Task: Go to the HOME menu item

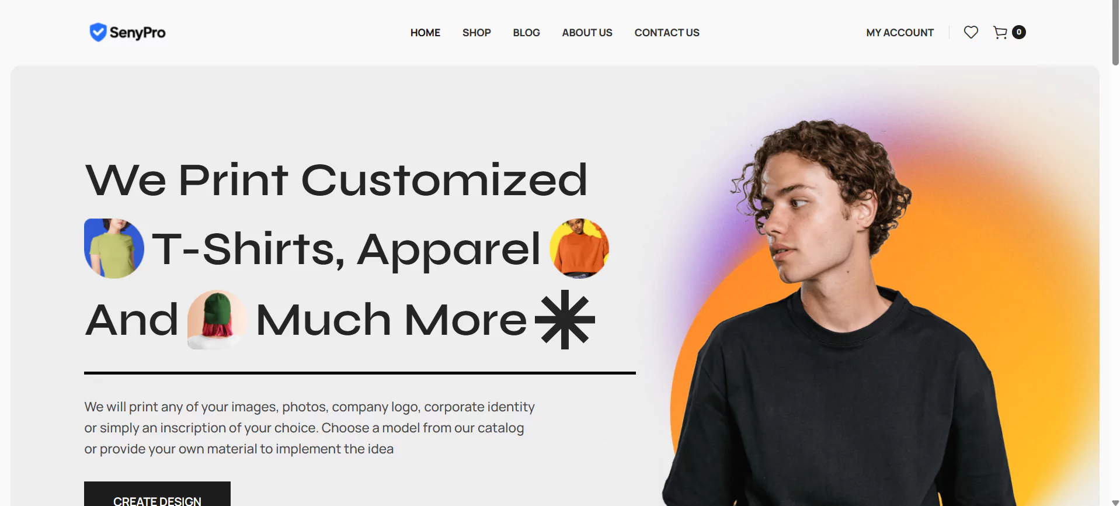Action: point(425,33)
